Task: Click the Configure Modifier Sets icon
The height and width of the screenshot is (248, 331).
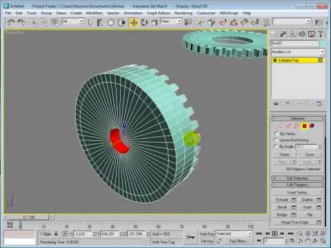Action: click(x=319, y=103)
